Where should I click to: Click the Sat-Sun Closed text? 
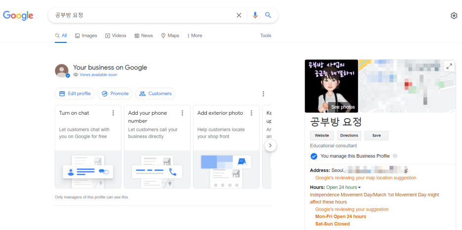click(332, 224)
